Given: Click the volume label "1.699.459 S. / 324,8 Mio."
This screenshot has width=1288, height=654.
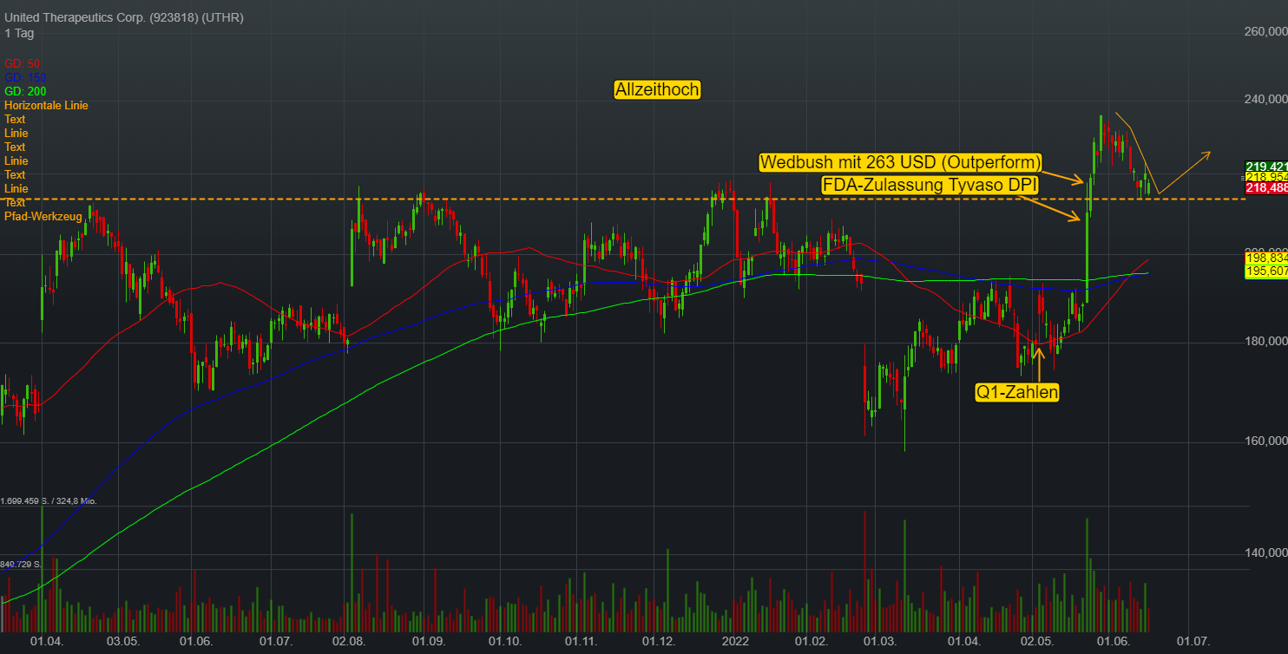Looking at the screenshot, I should pos(49,501).
